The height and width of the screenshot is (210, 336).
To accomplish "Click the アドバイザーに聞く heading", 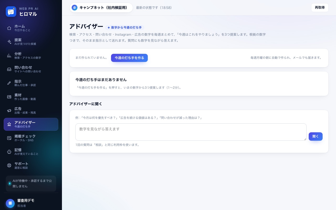I will coord(86,104).
